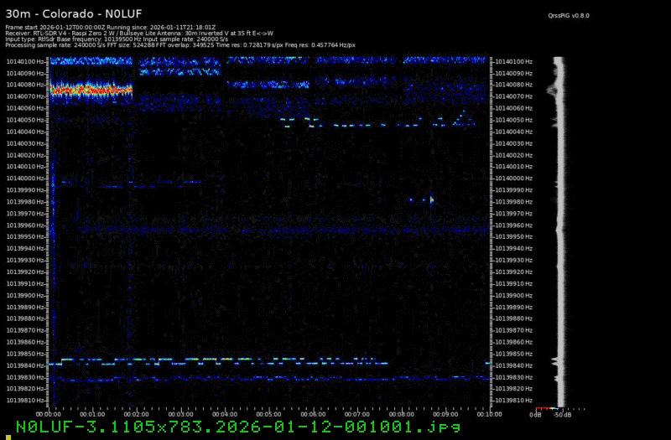Screen dimensions: 671x440
Task: Click the "30m - Colorado - N0LUF" title
Action: pyautogui.click(x=66, y=13)
